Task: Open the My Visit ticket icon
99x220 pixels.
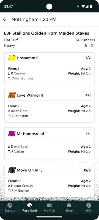Action: 49,205
